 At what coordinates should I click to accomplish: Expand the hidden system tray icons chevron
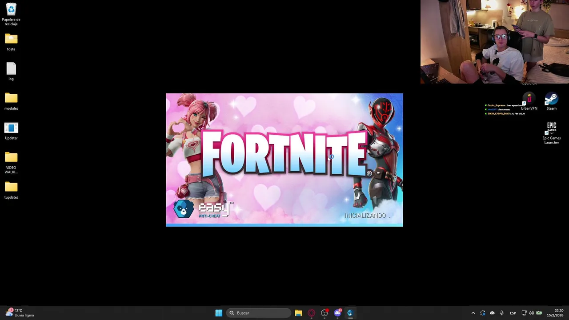(473, 313)
